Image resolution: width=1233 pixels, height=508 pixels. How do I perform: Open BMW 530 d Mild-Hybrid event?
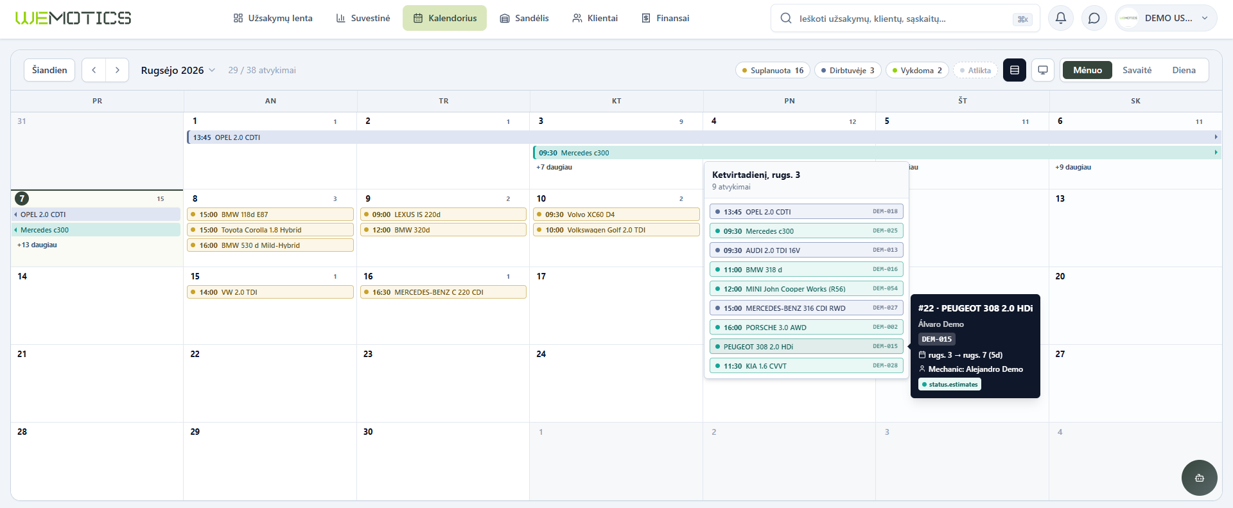pyautogui.click(x=270, y=245)
